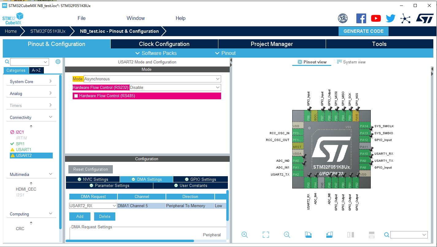Screen dimensions: 437x247
Task: Collapse the Computing category
Action: (x=31, y=214)
